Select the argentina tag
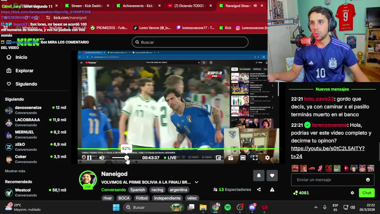 [x=178, y=190]
